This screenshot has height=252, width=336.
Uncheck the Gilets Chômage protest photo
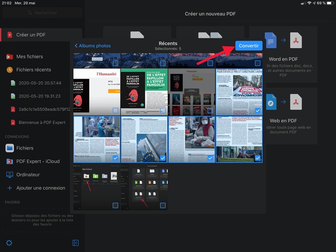tap(257, 110)
